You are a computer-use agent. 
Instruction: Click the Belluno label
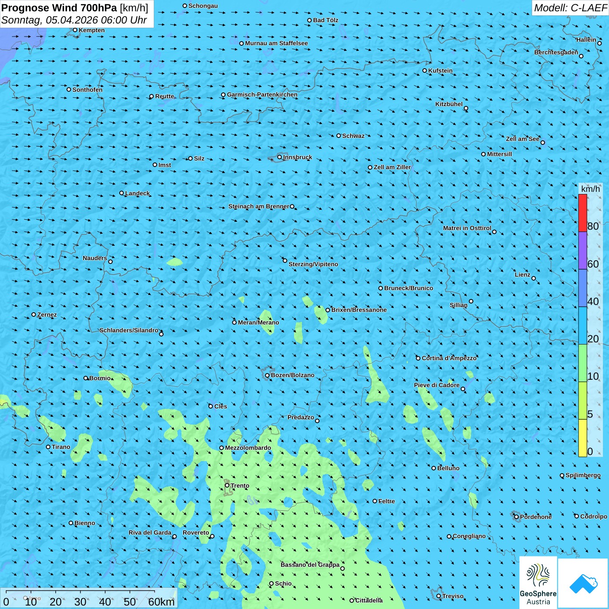448,468
